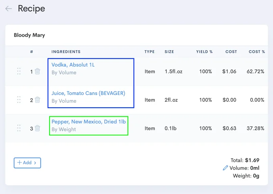The height and width of the screenshot is (194, 273).
Task: Click the 0.1lb size for Pepper
Action: tap(170, 128)
